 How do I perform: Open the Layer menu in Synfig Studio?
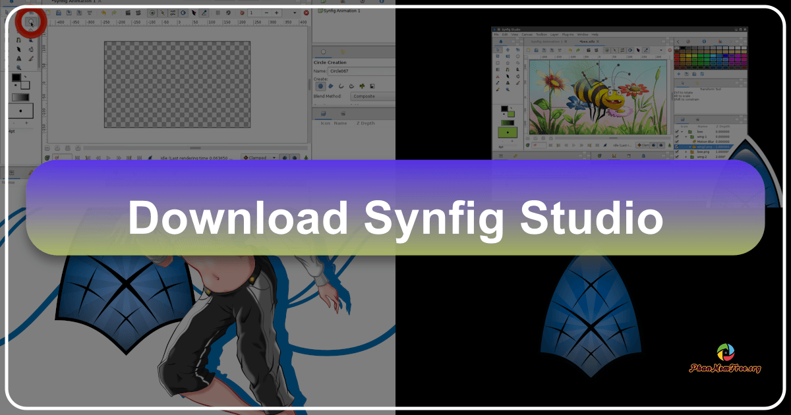tap(554, 34)
